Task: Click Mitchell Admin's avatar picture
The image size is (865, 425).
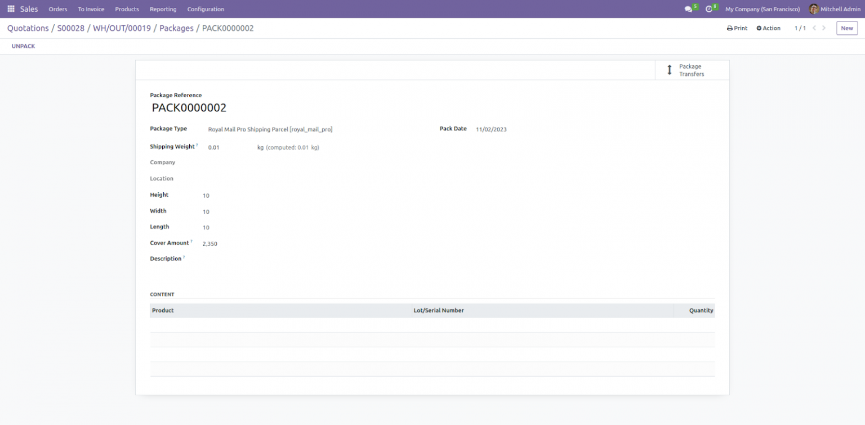Action: (814, 9)
